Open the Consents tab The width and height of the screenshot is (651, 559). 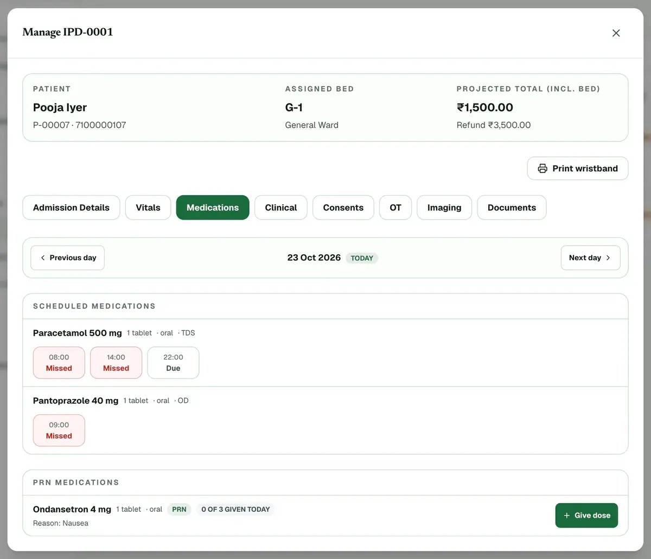[x=343, y=208]
